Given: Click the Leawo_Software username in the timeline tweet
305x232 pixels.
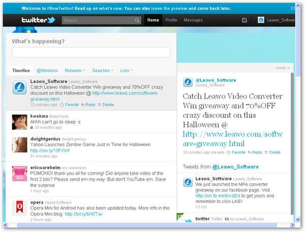Looking at the screenshot, I should click(49, 81).
